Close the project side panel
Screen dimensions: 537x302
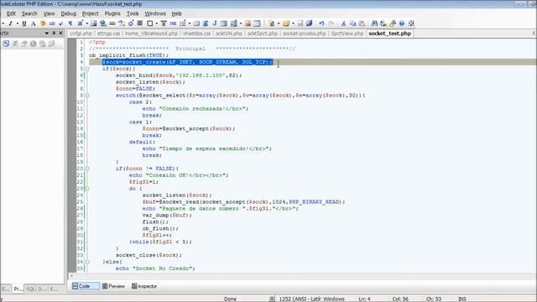[61, 34]
